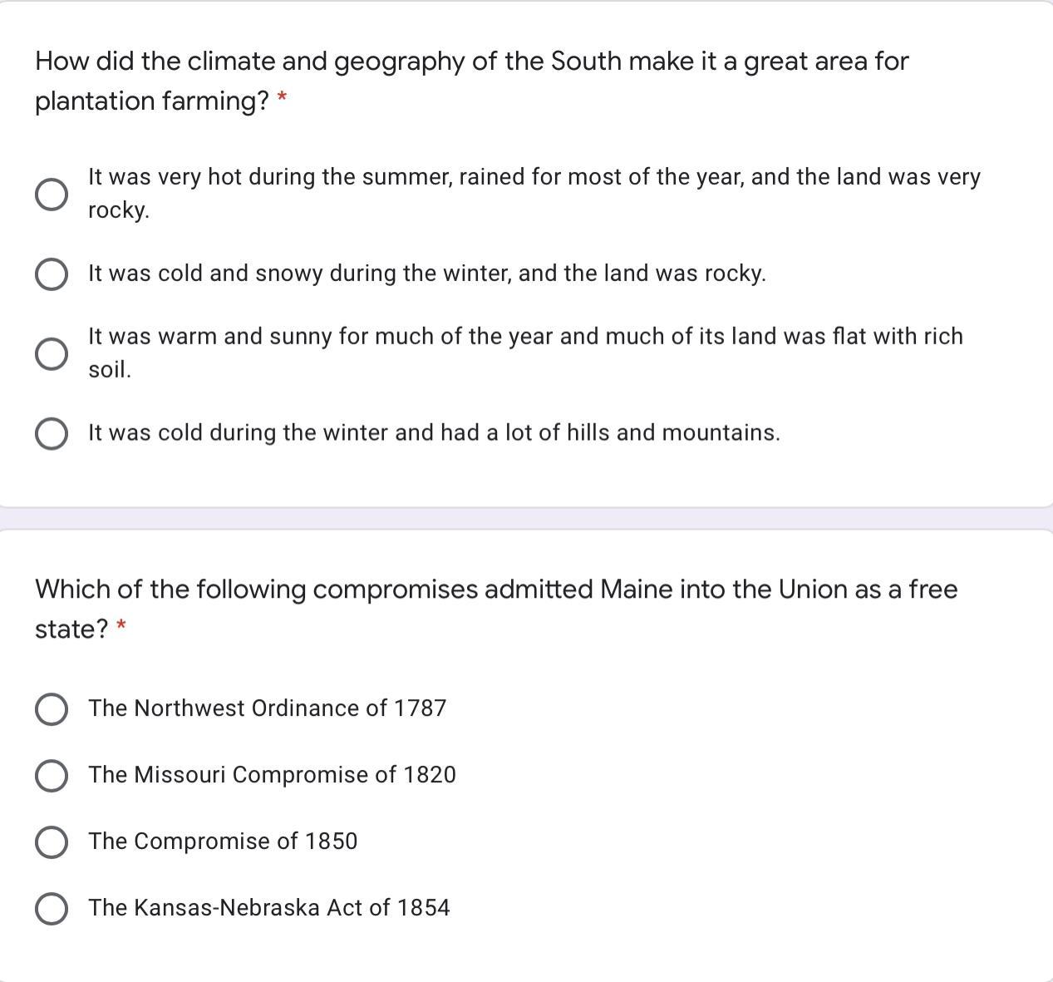Click the red asterisk after 'plantation farming?'
Image resolution: width=1053 pixels, height=982 pixels.
pyautogui.click(x=283, y=100)
